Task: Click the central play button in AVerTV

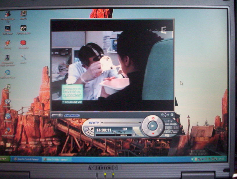Action: click(153, 126)
